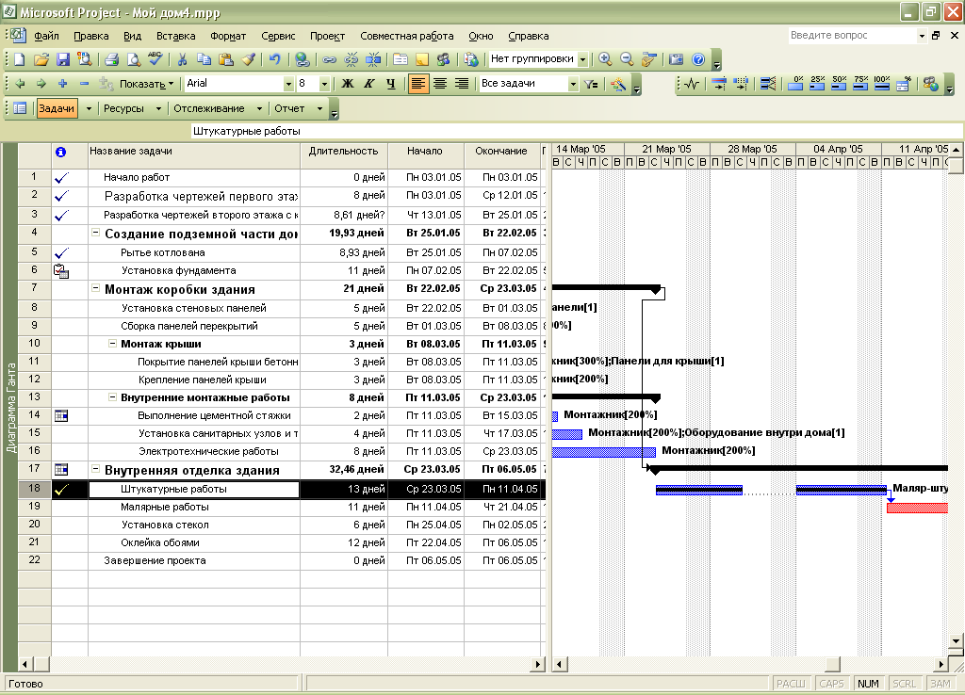Create a new project file
This screenshot has width=965, height=695.
click(x=19, y=59)
